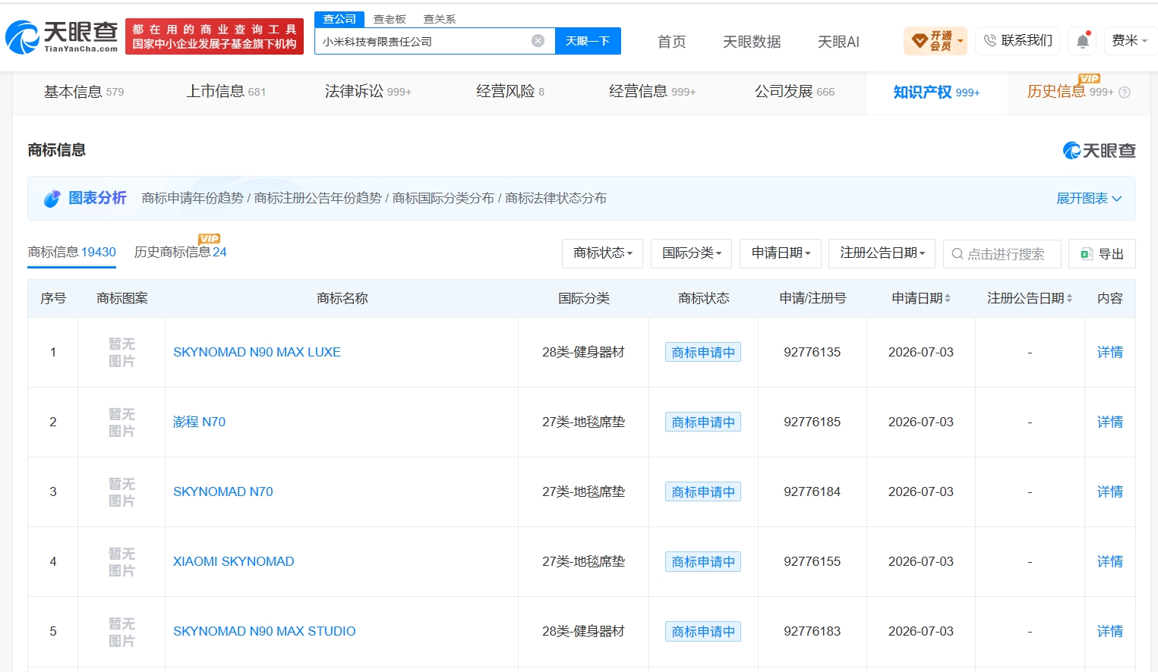1158x672 pixels.
Task: Open 详情 for application 92776185
Action: pyautogui.click(x=1109, y=422)
